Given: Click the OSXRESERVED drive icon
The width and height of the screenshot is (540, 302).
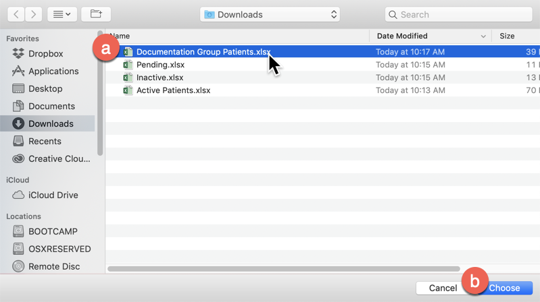Looking at the screenshot, I should coord(18,249).
